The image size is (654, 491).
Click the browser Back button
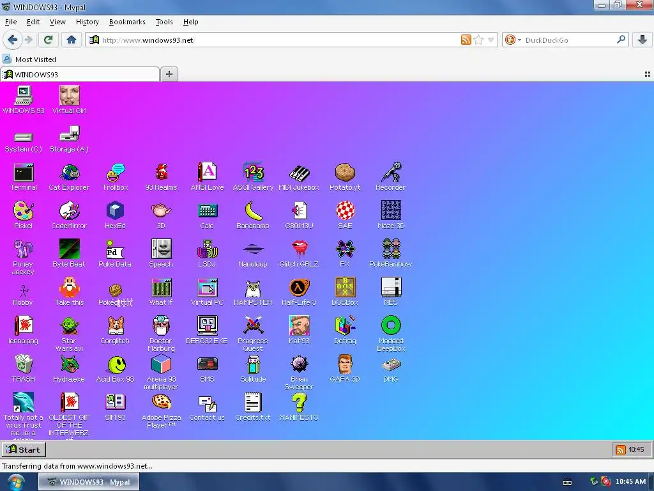[13, 40]
